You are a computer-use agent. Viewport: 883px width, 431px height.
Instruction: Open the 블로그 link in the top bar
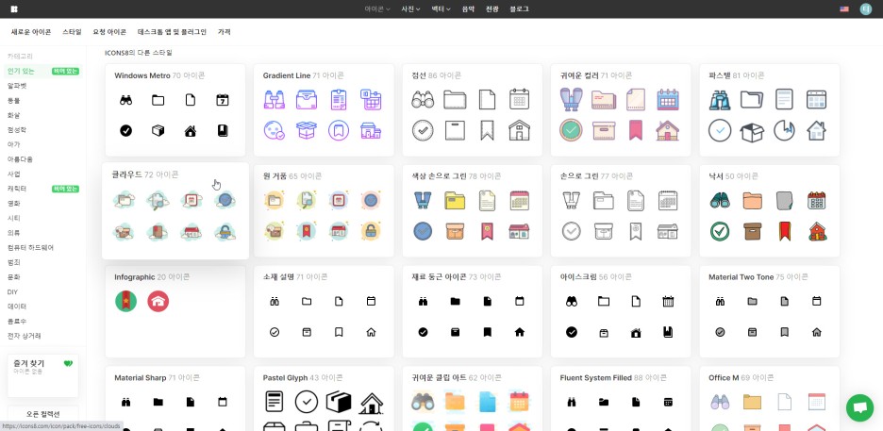click(519, 9)
